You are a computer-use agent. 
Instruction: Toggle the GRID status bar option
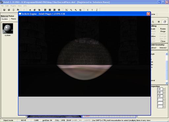(63, 120)
